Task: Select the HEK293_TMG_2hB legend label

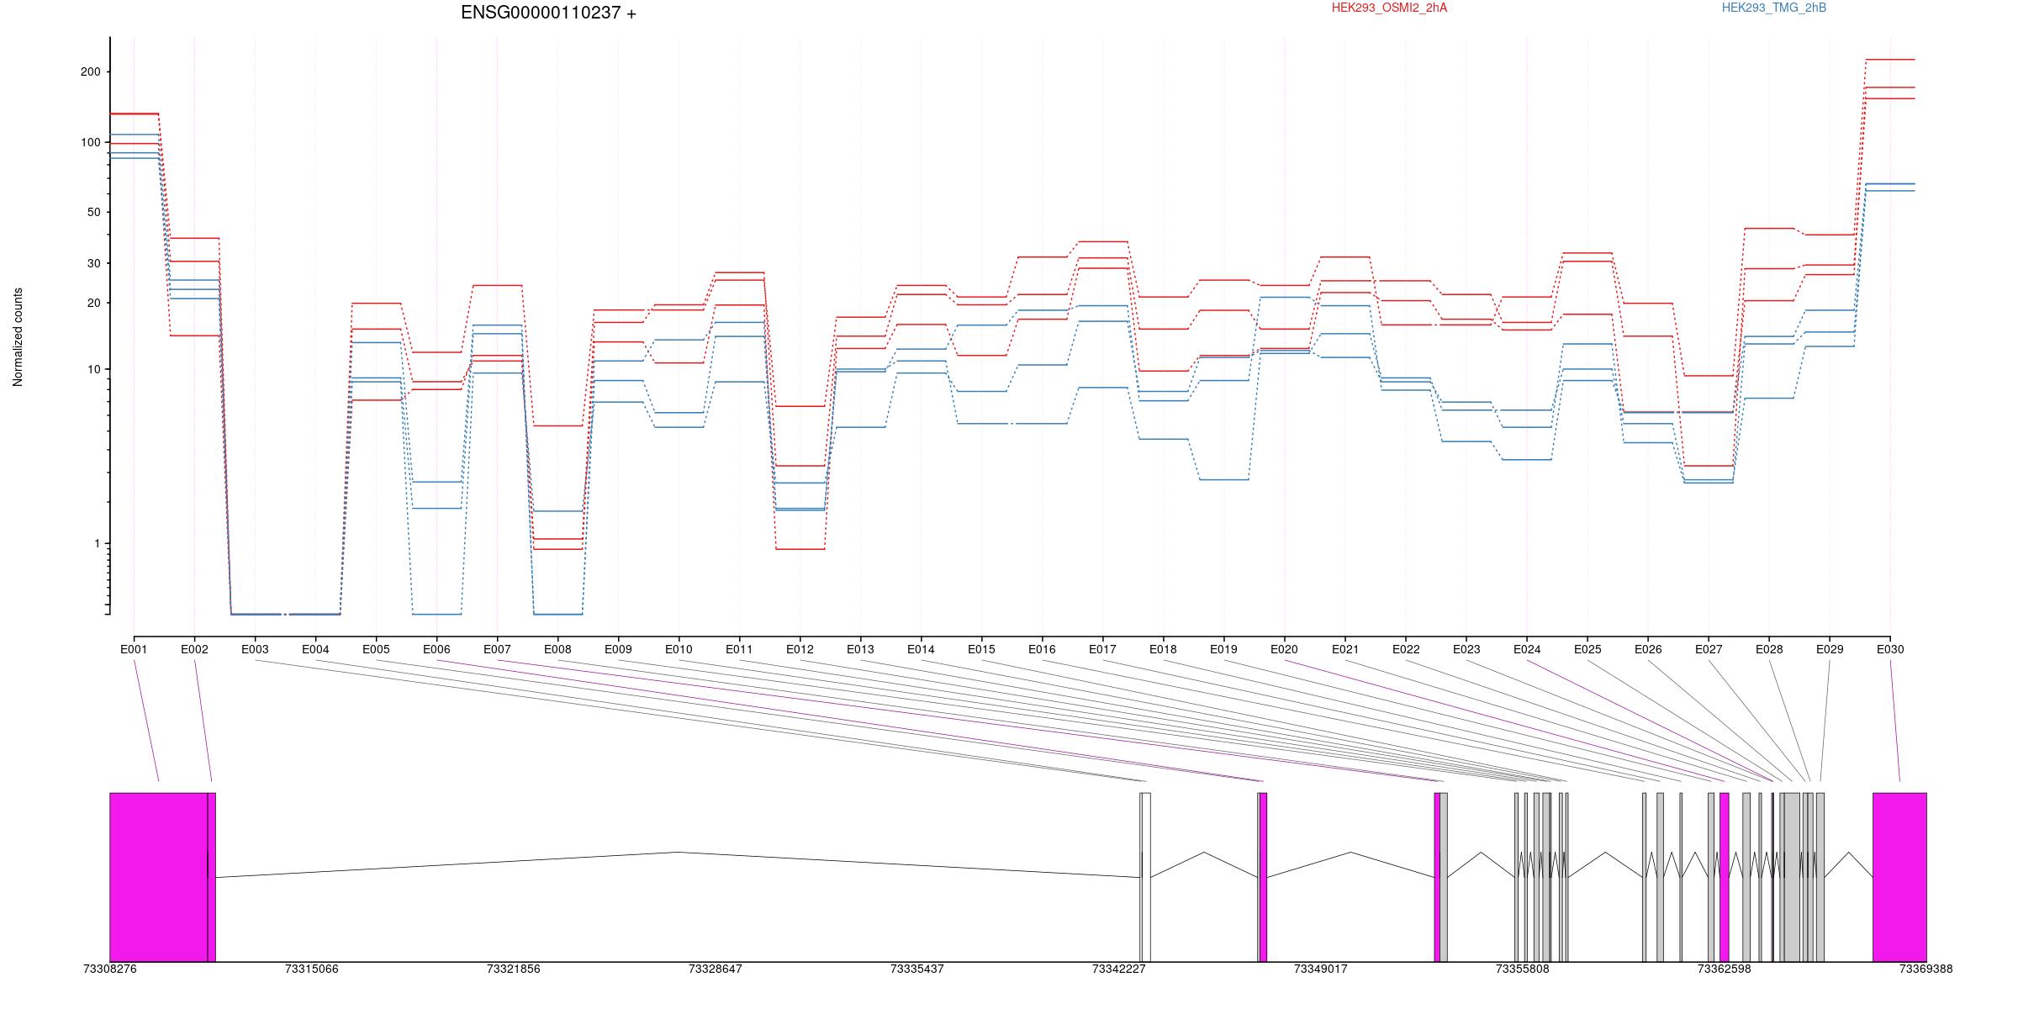Action: [1774, 8]
